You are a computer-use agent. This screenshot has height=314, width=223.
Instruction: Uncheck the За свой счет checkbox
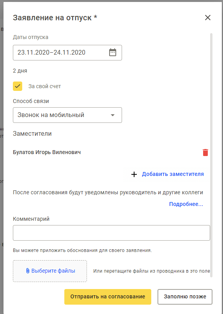click(x=18, y=86)
